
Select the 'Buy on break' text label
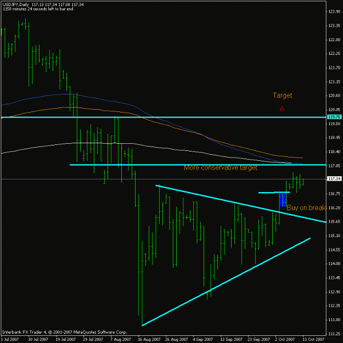point(306,207)
